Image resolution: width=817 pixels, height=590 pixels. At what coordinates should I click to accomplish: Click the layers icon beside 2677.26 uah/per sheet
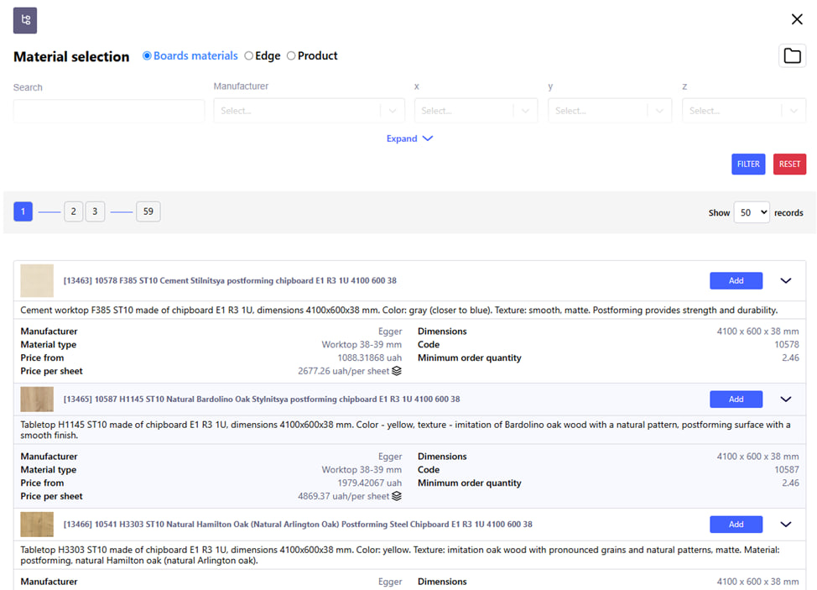pos(397,371)
